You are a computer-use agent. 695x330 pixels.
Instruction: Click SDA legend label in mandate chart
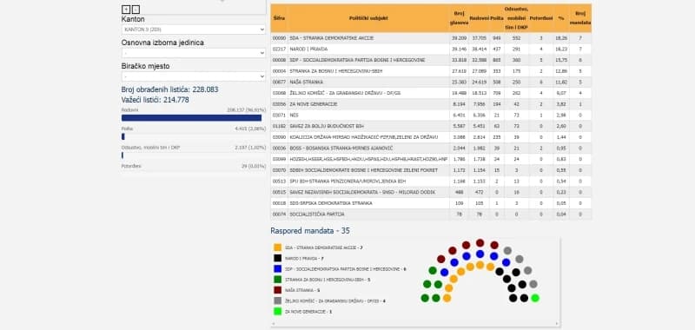324,248
